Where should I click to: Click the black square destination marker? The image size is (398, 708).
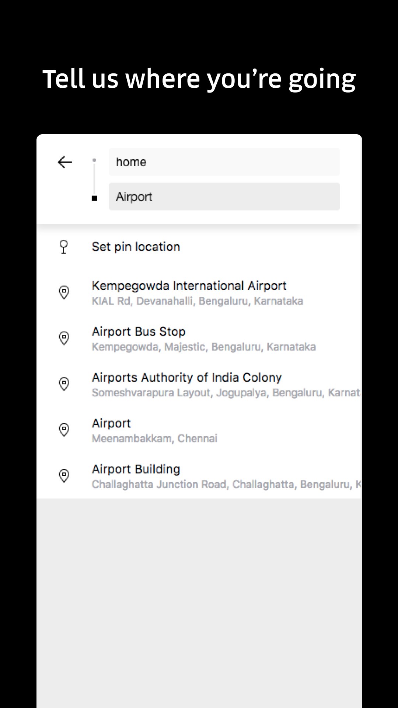point(94,198)
